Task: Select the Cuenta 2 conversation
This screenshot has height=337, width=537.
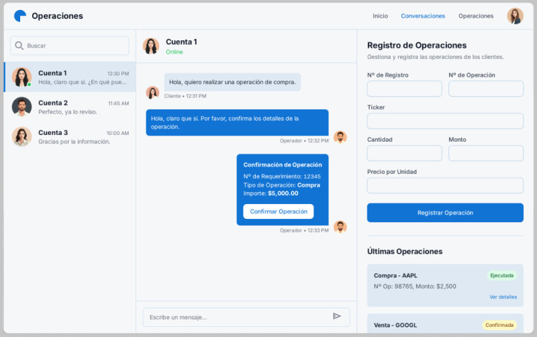Action: (70, 107)
